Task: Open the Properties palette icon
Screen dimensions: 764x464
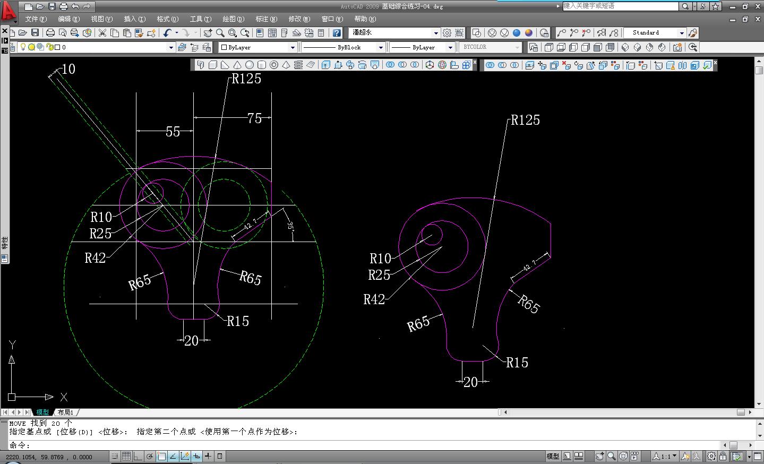Action: pos(260,33)
